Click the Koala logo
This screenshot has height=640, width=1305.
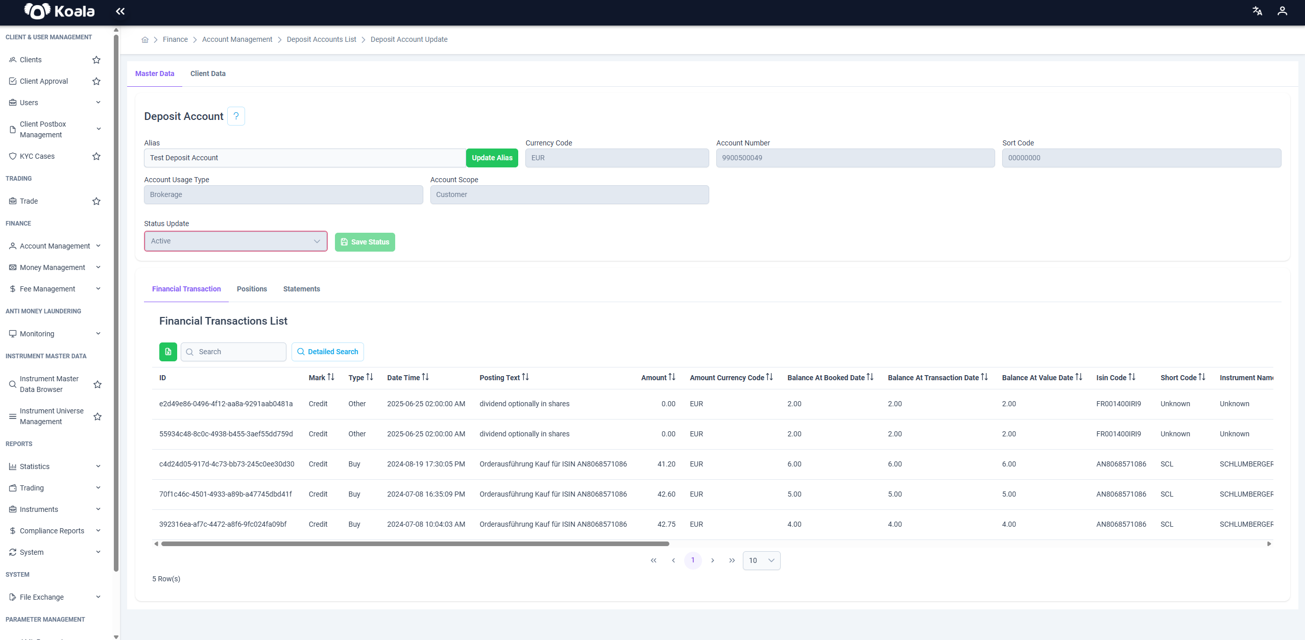tap(59, 11)
